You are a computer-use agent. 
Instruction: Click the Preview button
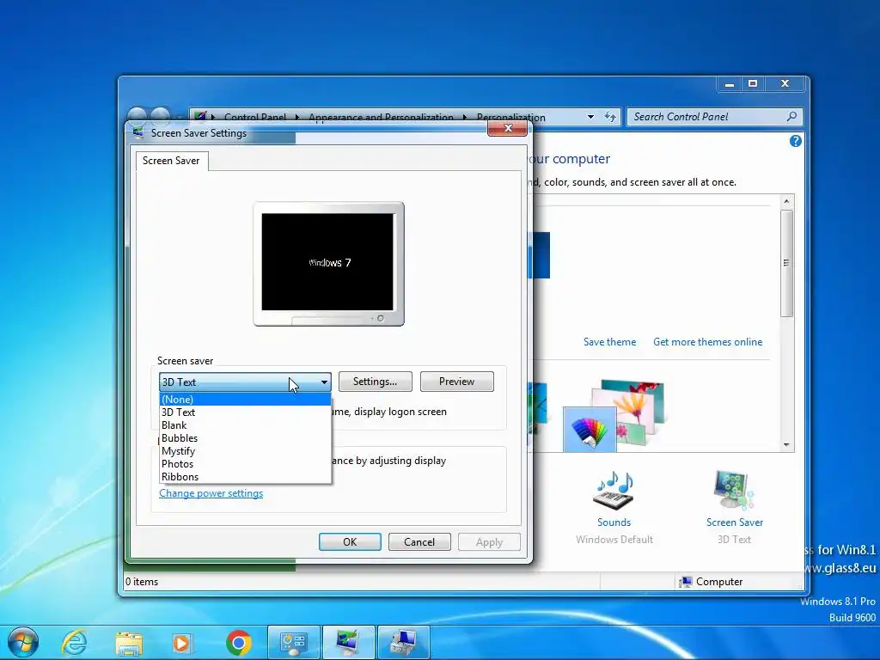[457, 382]
